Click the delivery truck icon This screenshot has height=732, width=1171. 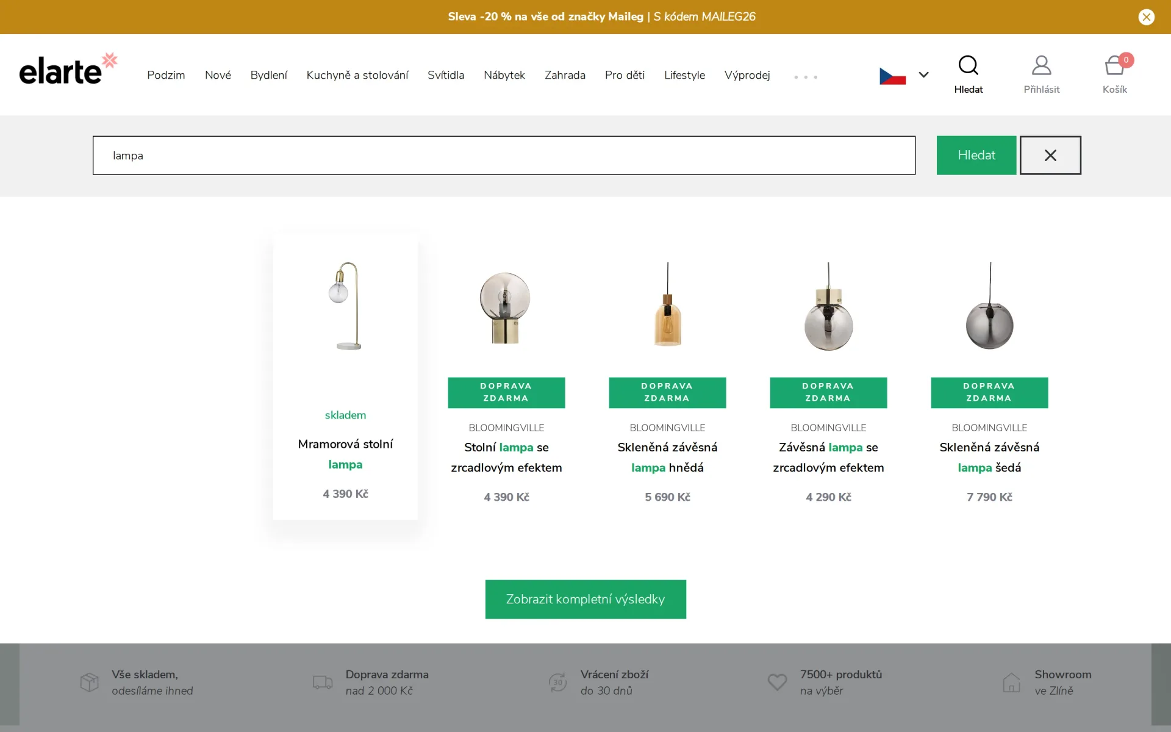pyautogui.click(x=323, y=682)
